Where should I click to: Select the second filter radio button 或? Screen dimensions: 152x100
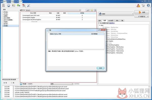point(12,83)
